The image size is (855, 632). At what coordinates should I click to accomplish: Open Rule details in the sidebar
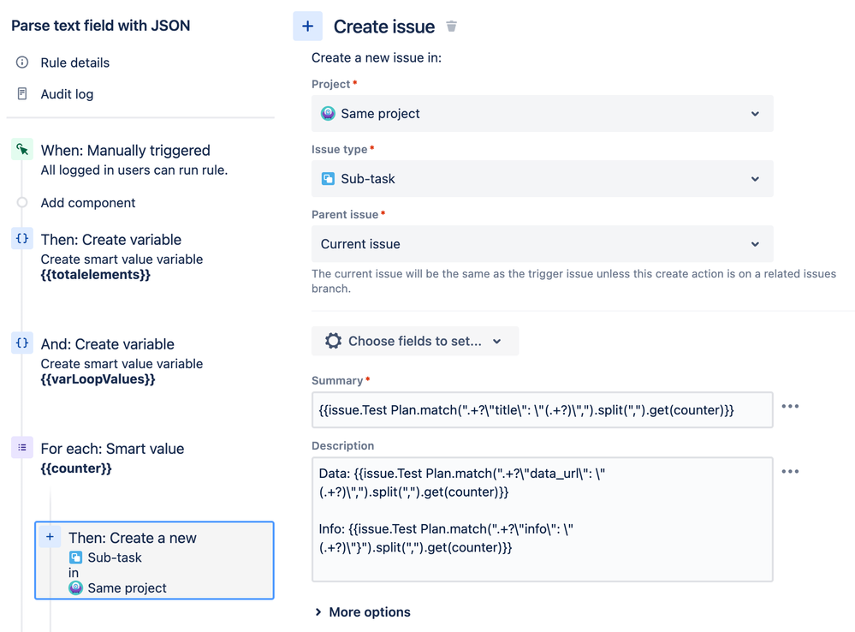point(75,63)
